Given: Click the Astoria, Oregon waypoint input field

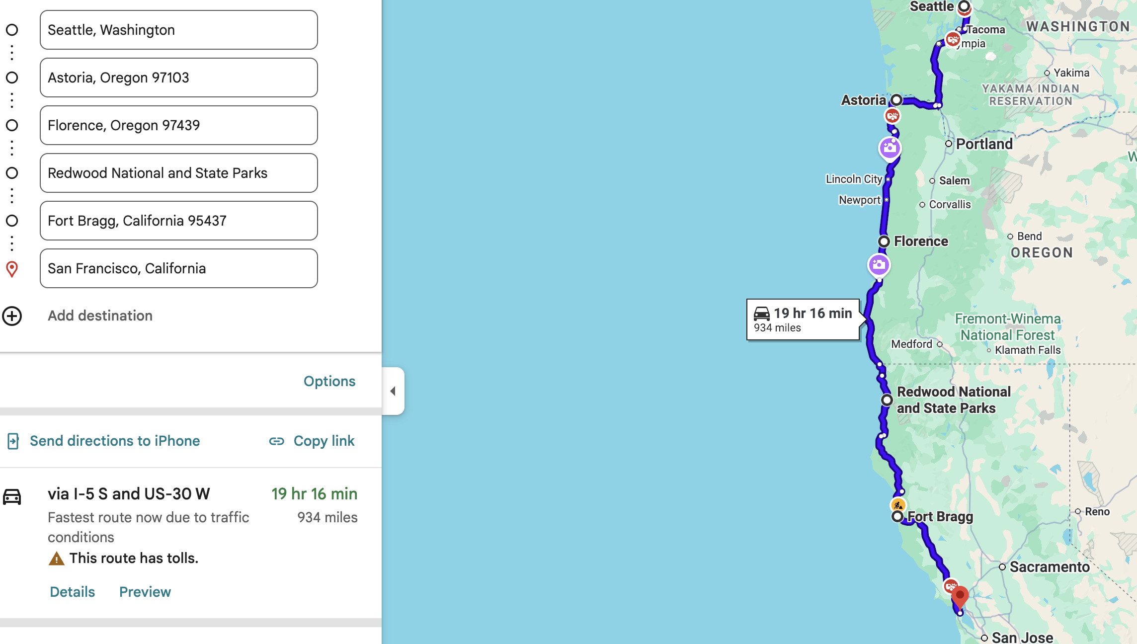Looking at the screenshot, I should (x=178, y=78).
